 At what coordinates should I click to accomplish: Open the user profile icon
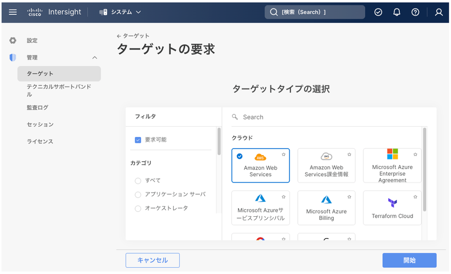(x=439, y=12)
